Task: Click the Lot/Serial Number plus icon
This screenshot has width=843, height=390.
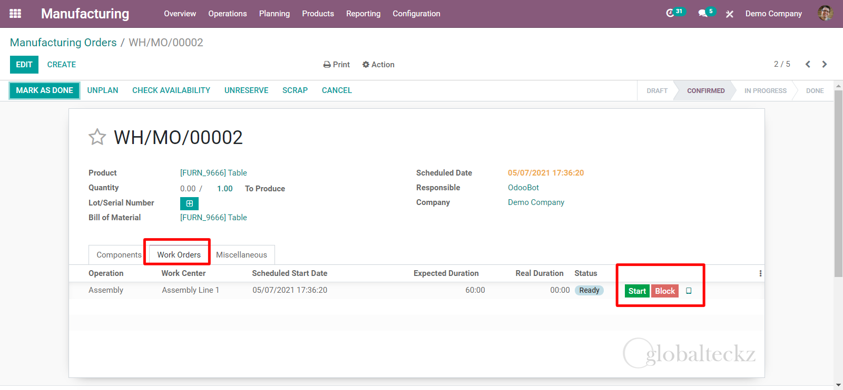Action: point(189,203)
